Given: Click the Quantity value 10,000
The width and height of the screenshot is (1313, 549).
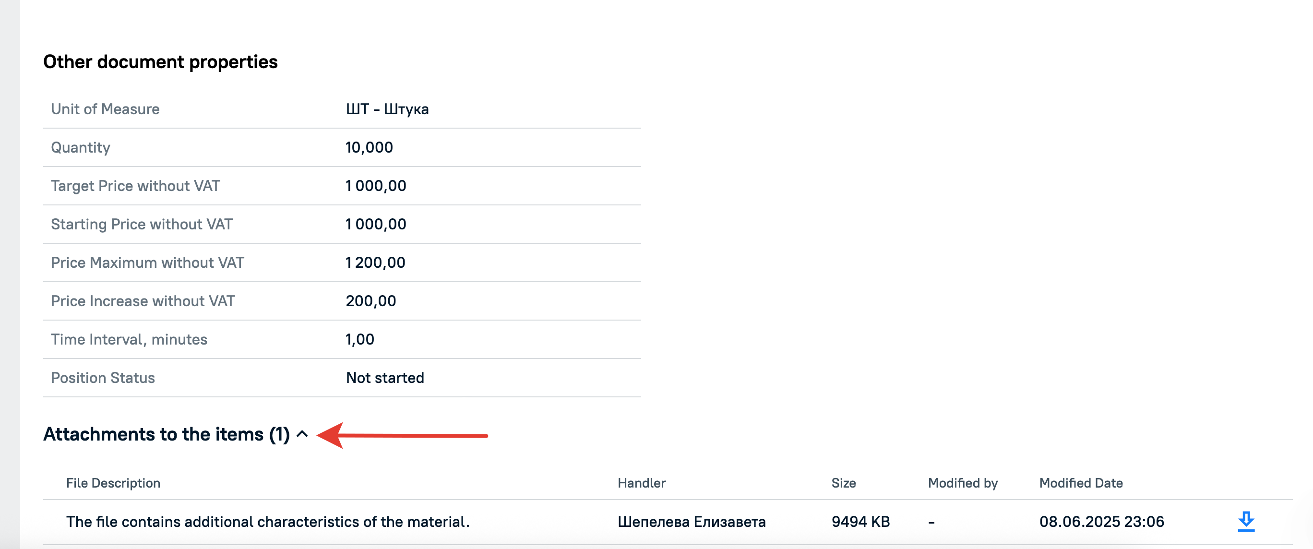Looking at the screenshot, I should [x=369, y=147].
